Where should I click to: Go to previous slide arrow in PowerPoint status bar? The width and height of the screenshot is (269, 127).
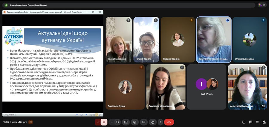tap(77, 115)
